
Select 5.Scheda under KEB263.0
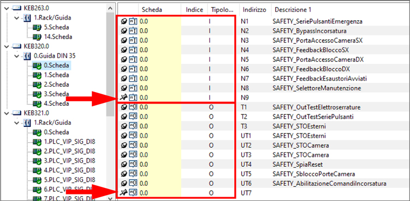56,27
